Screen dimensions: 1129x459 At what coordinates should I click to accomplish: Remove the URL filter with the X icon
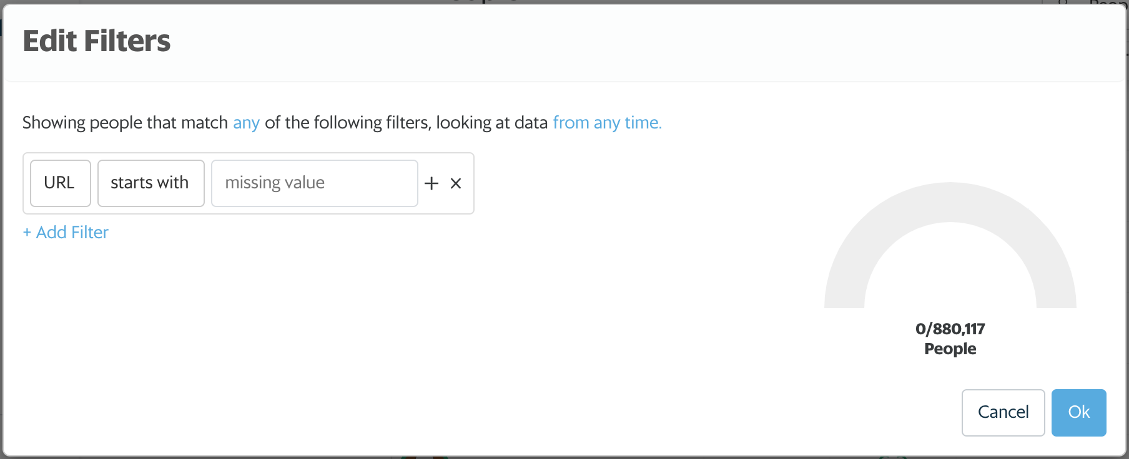click(456, 183)
